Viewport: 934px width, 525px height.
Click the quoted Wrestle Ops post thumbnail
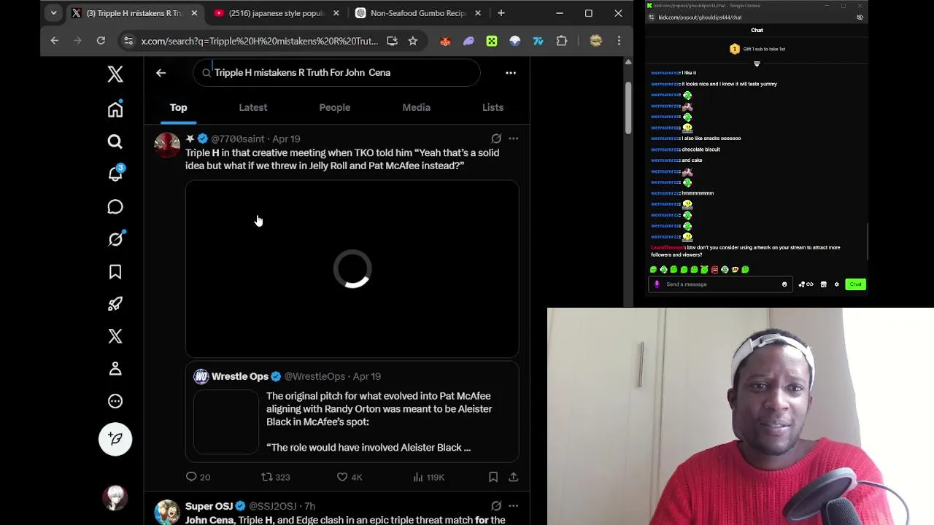click(x=226, y=421)
